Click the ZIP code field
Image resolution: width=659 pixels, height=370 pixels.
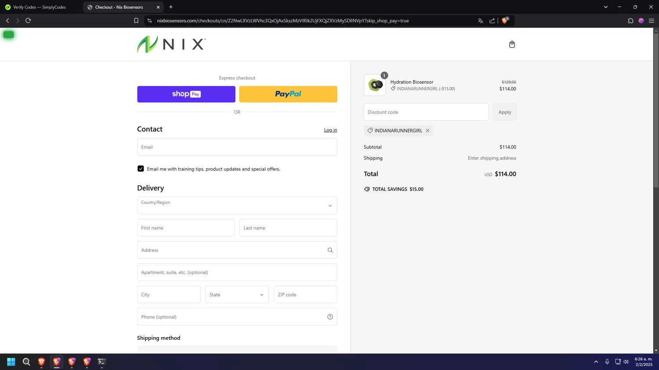[x=305, y=295]
